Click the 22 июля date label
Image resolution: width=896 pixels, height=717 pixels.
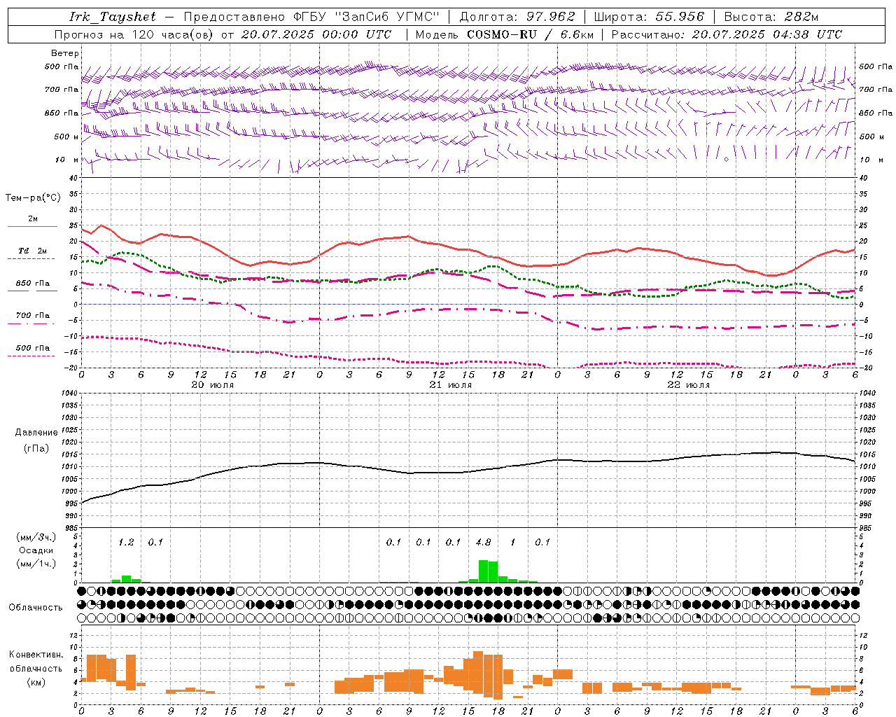688,384
